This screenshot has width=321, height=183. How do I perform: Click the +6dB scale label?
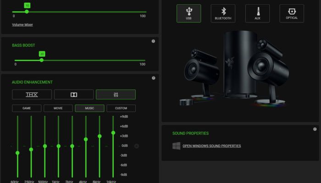(124, 126)
